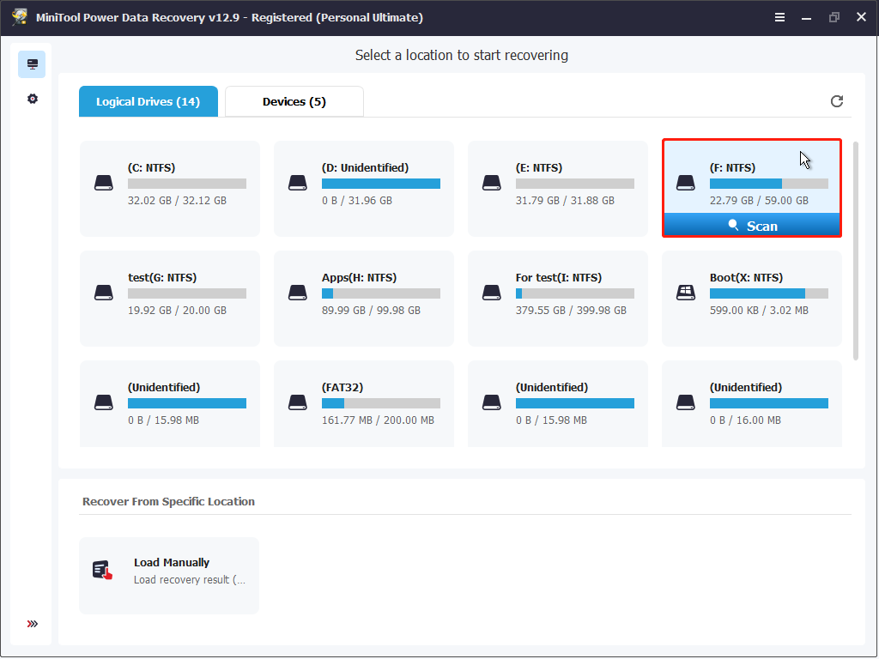Click the Load Manually icon

click(103, 570)
